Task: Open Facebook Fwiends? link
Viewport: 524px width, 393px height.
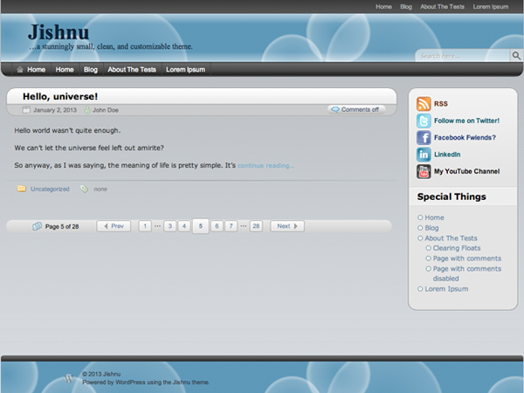Action: 465,137
